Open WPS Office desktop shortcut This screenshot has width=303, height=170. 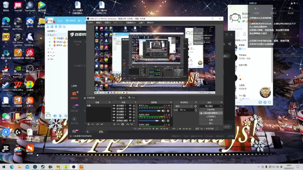18,86
